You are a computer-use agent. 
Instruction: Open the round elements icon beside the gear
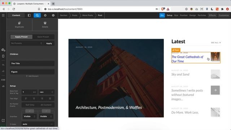coord(53,15)
